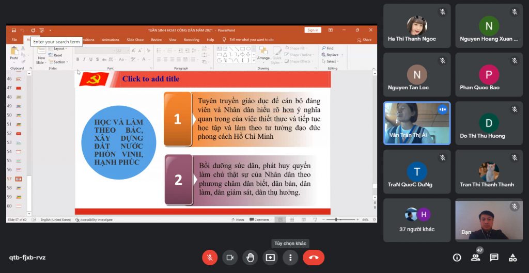529x273 pixels.
Task: Click the Sign in button in PowerPoint
Action: (313, 30)
